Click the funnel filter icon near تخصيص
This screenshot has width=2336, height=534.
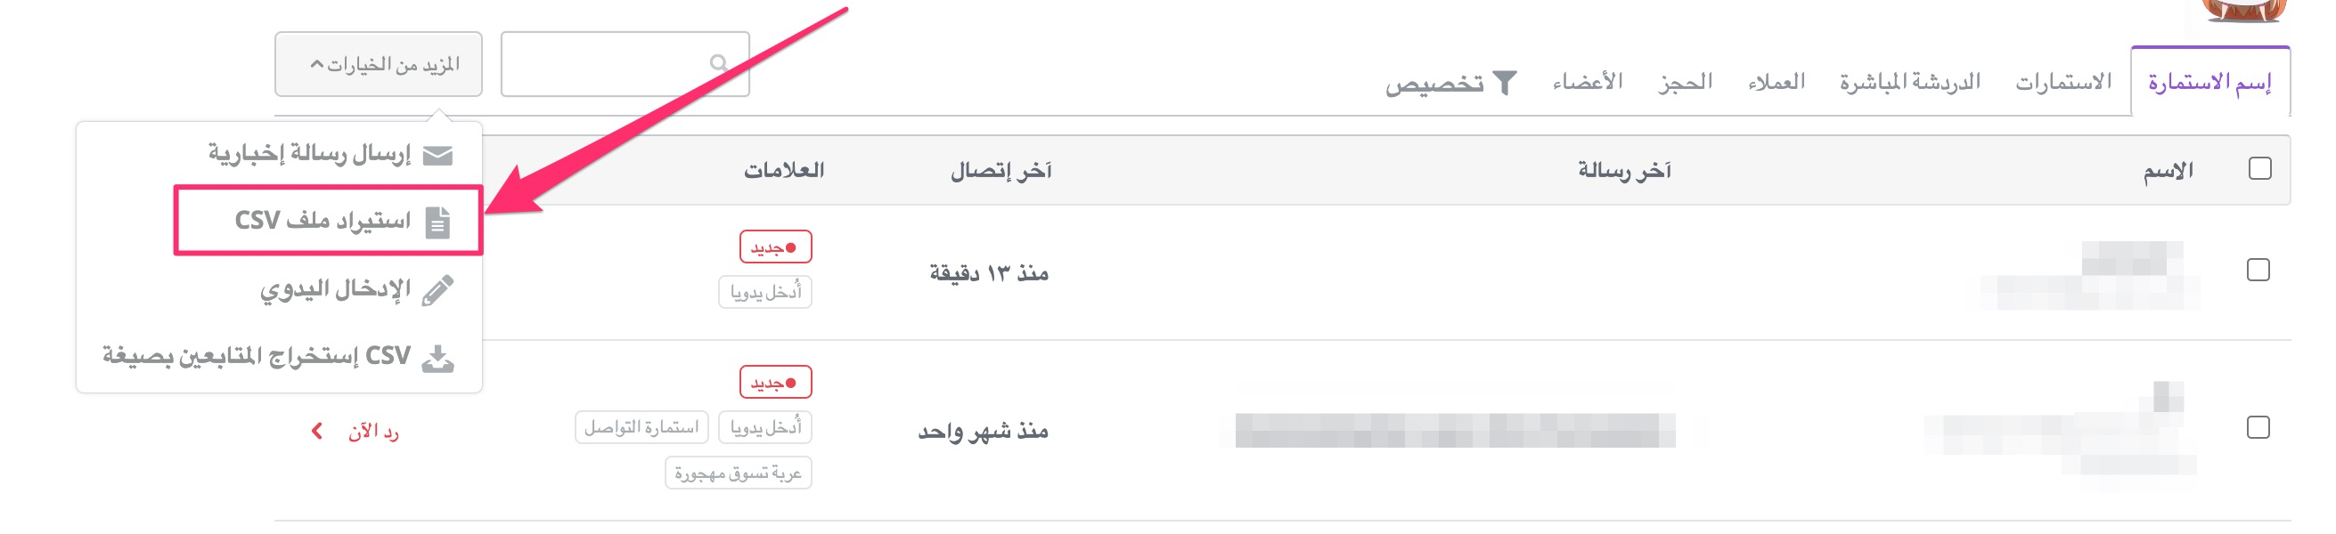tap(1505, 83)
